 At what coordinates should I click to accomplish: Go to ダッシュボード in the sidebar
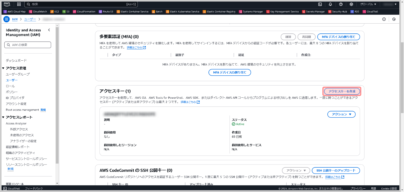pyautogui.click(x=16, y=60)
